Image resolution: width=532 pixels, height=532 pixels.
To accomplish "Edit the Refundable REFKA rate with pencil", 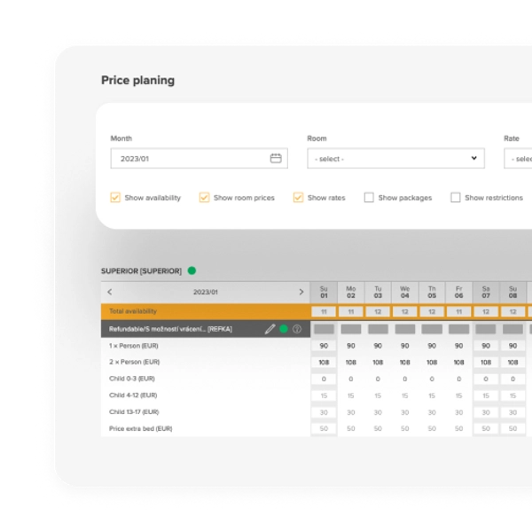I will [x=270, y=329].
